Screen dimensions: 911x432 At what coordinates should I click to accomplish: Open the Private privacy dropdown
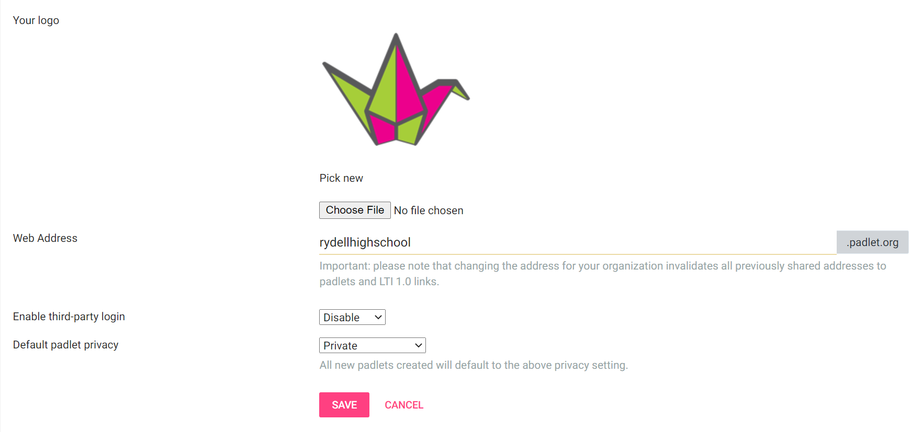click(x=373, y=345)
